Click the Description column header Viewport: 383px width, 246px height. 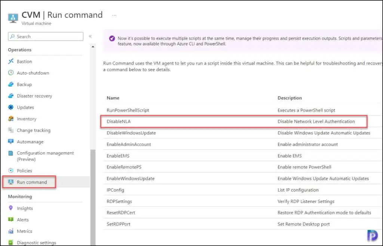(x=290, y=98)
